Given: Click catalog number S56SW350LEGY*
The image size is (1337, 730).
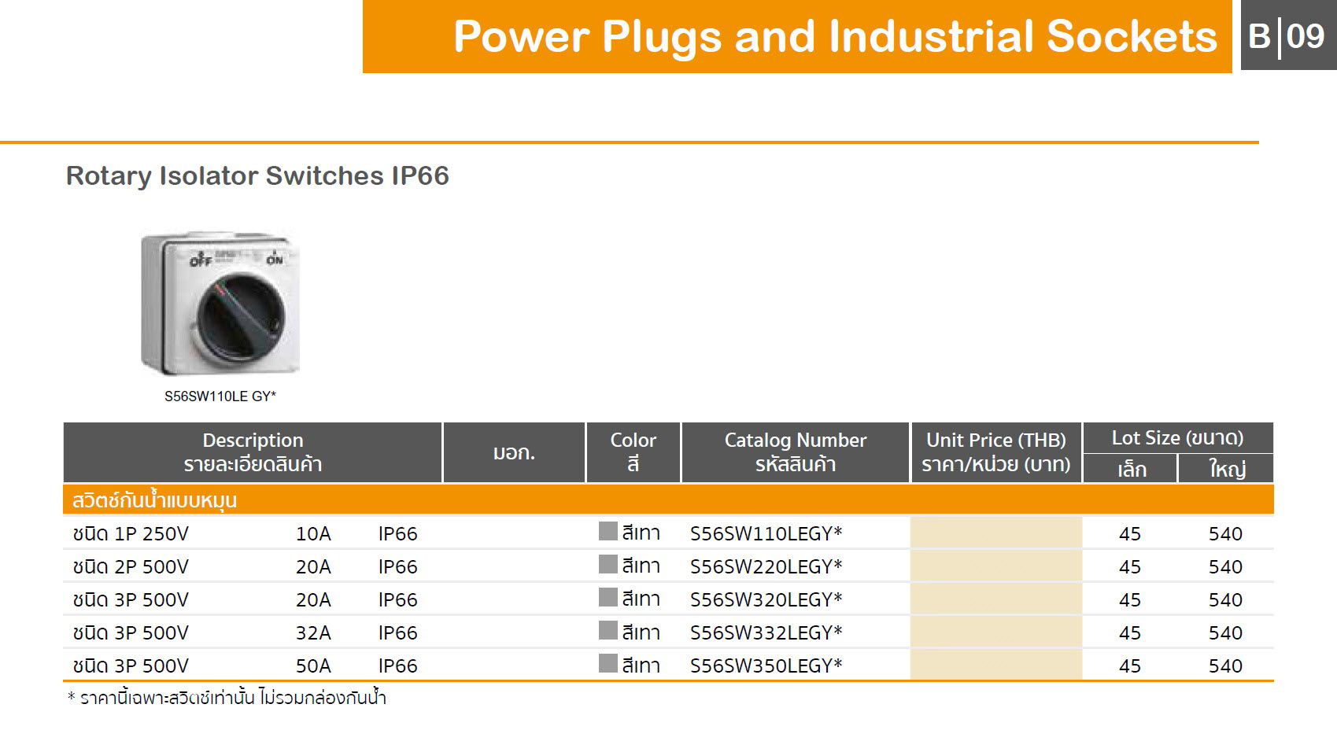Looking at the screenshot, I should coord(766,666).
